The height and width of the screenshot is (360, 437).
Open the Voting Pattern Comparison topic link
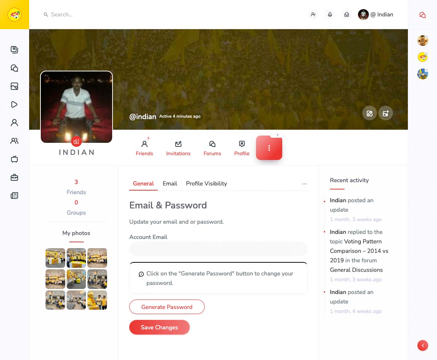tap(359, 251)
